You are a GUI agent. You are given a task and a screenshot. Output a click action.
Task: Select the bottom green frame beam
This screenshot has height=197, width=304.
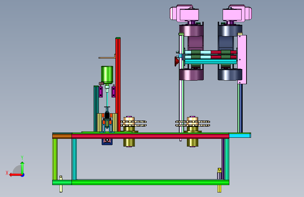150,182
